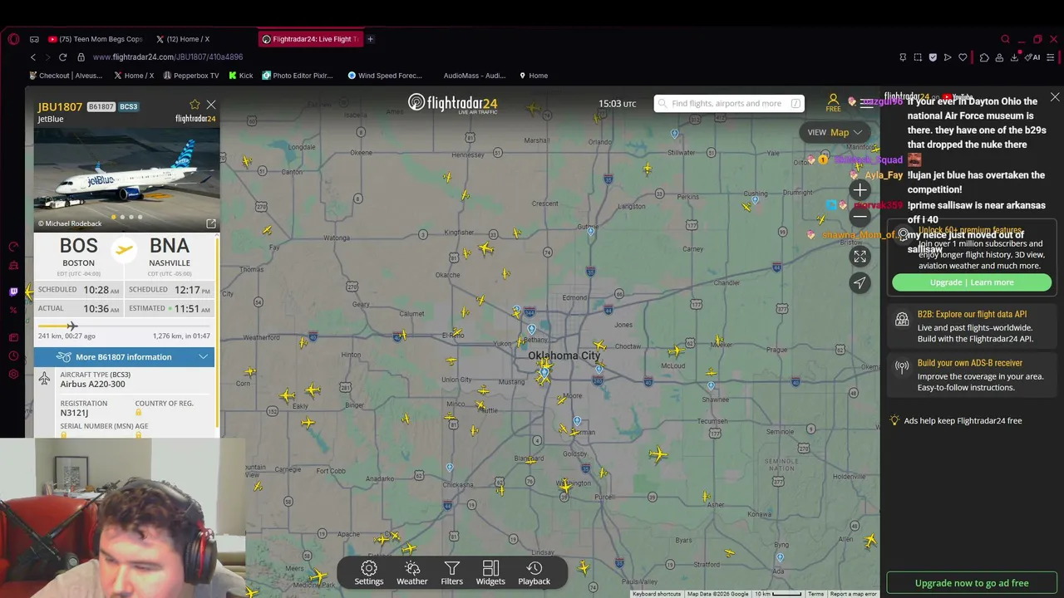Open the Opera browser menu
This screenshot has width=1064, height=598.
tap(13, 39)
